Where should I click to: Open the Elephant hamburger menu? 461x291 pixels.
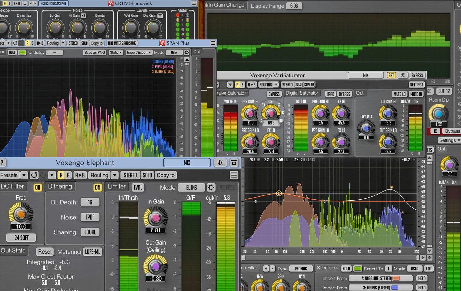[x=234, y=175]
